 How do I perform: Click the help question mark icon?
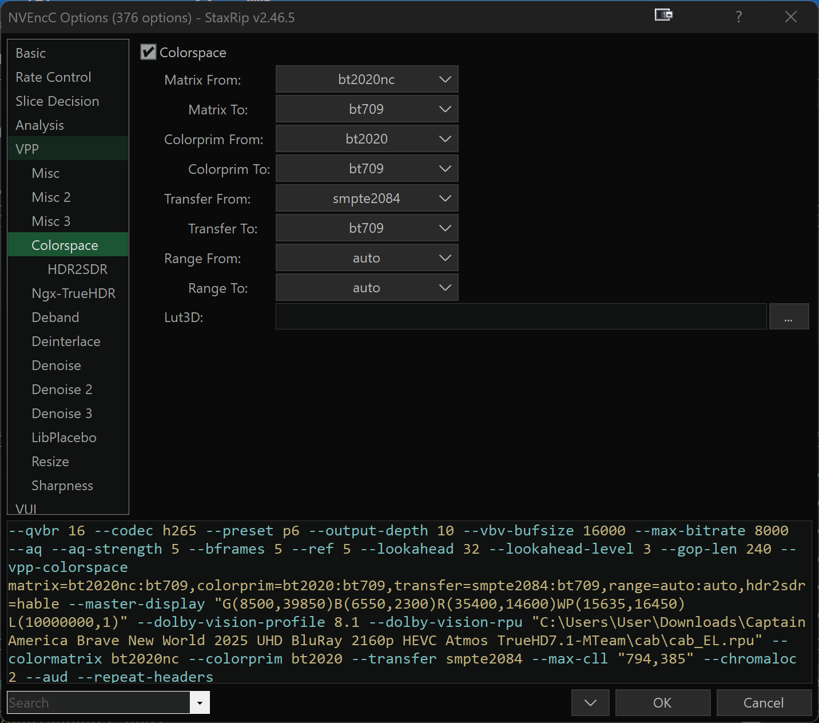click(738, 17)
